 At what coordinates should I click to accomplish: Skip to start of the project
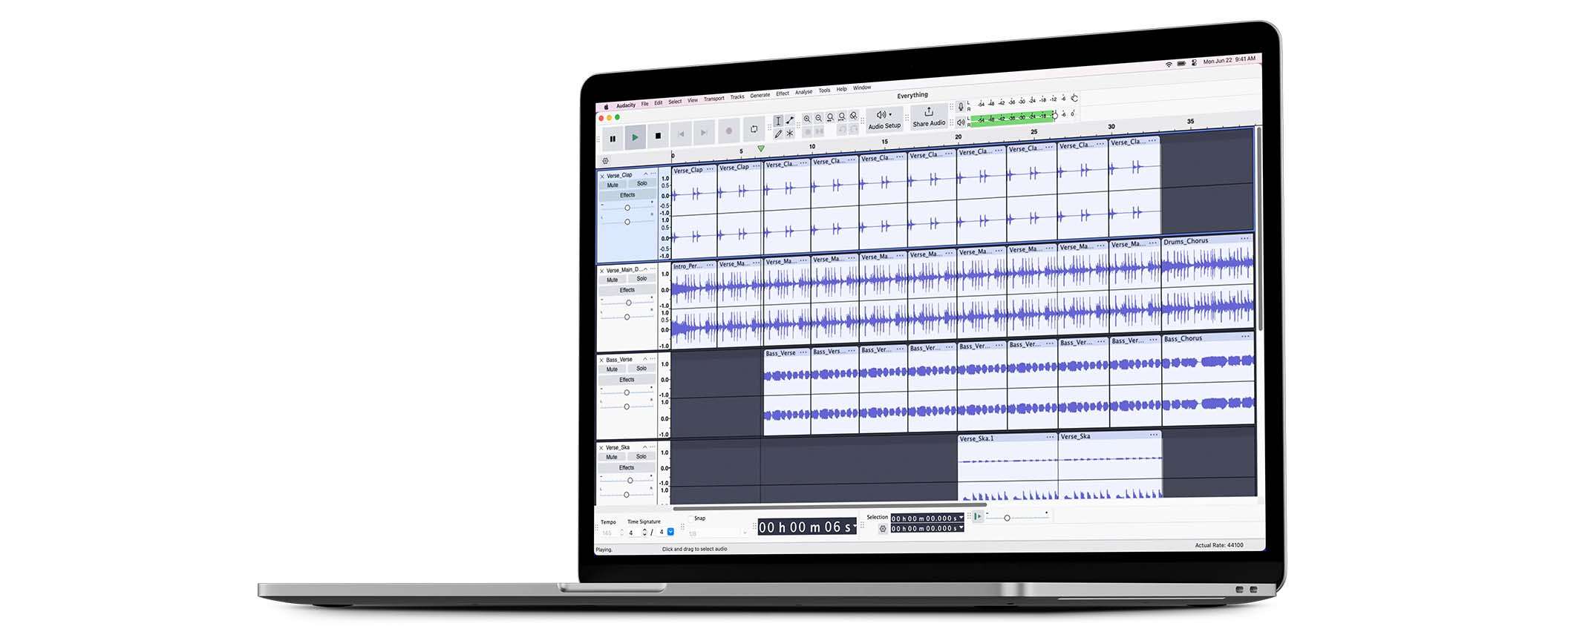tap(681, 134)
